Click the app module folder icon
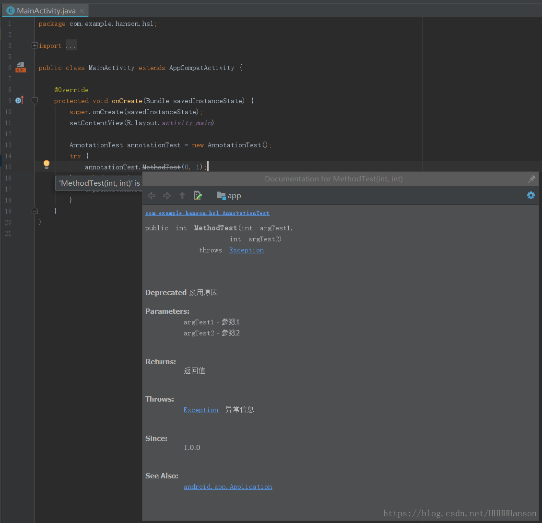542x523 pixels. click(221, 196)
